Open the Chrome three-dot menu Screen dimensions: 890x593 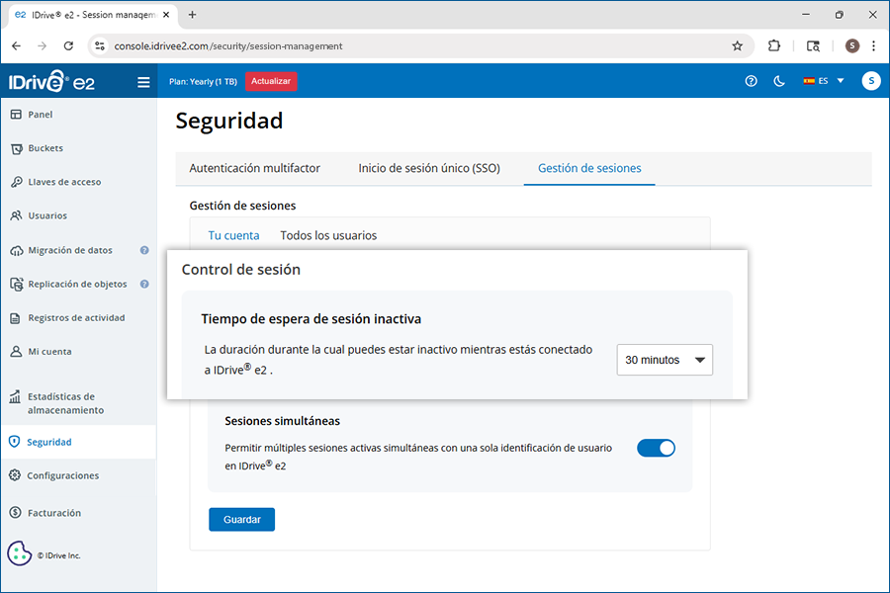pyautogui.click(x=873, y=46)
